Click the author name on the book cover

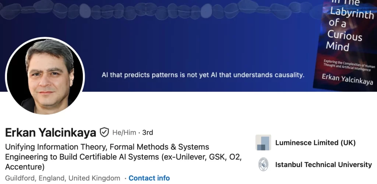348,79
